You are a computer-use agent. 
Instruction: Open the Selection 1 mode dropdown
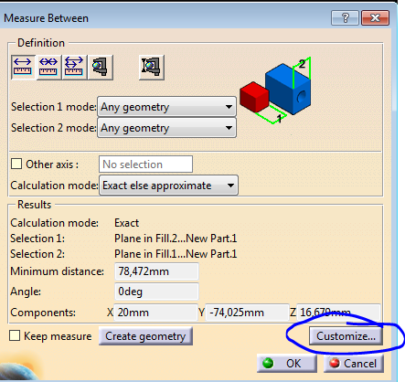point(166,107)
